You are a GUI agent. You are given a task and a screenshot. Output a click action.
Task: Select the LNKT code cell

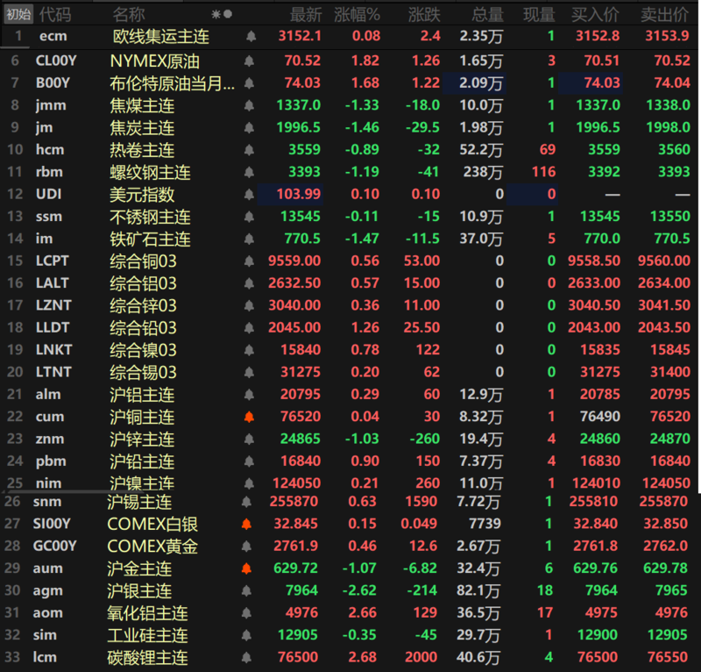coord(53,350)
